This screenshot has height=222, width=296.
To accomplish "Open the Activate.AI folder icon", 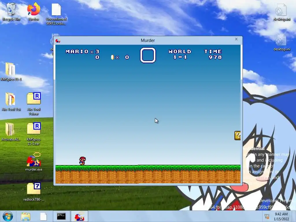I will [x=11, y=132].
